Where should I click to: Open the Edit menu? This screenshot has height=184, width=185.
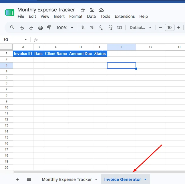pos(32,16)
